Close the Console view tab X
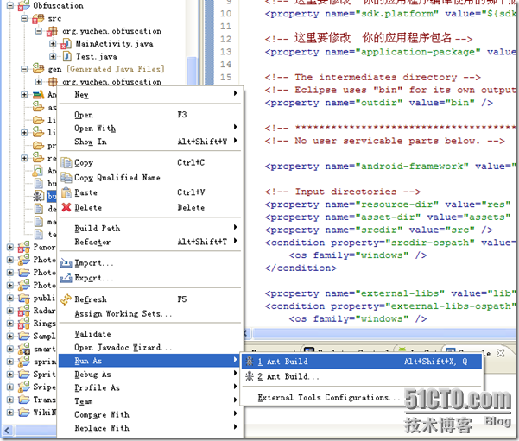519x441 pixels. 501,353
